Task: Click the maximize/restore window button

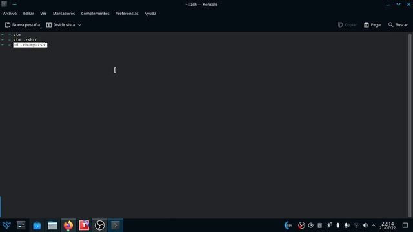Action: (x=399, y=5)
